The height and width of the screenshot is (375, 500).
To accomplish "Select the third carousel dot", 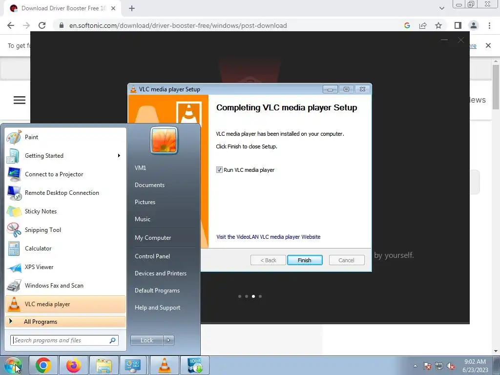I will (253, 296).
